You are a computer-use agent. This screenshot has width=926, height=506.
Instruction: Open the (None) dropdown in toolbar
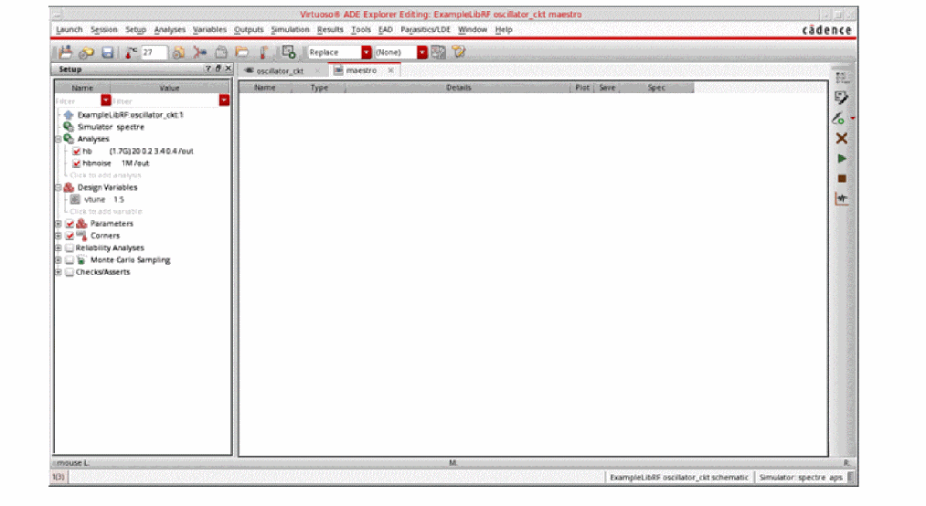(x=421, y=52)
